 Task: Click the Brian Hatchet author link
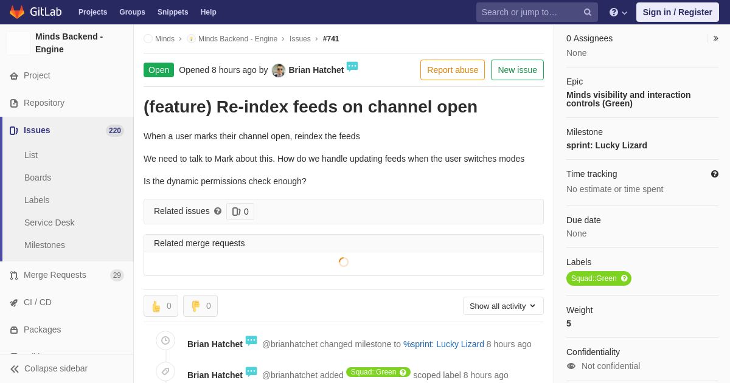(x=316, y=70)
